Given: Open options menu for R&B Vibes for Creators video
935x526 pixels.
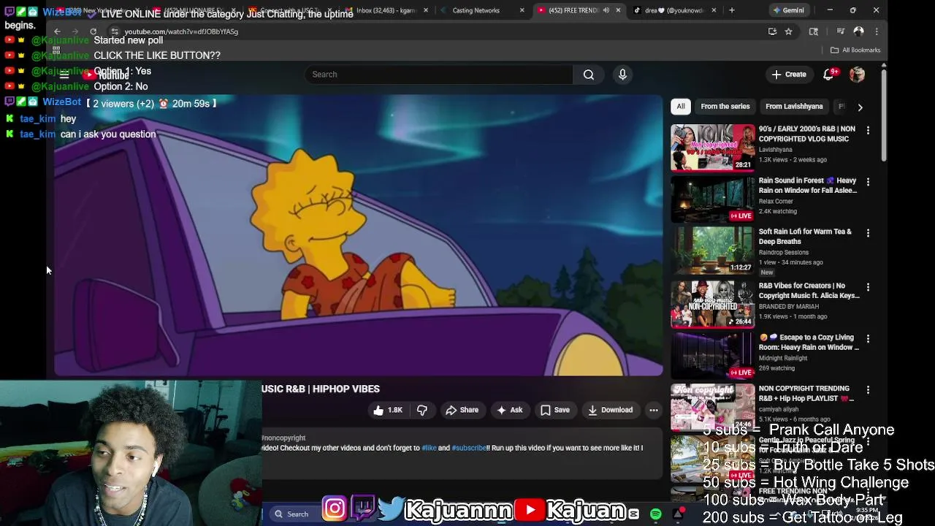Looking at the screenshot, I should 868,287.
